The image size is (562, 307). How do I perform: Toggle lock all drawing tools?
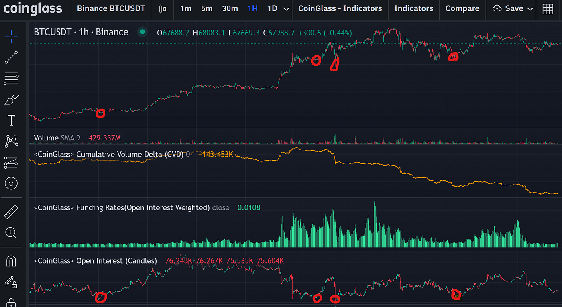[11, 302]
